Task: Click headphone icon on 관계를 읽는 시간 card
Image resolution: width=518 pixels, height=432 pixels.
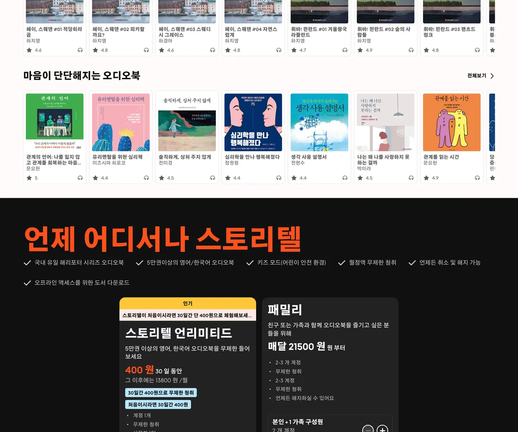Action: (x=477, y=178)
